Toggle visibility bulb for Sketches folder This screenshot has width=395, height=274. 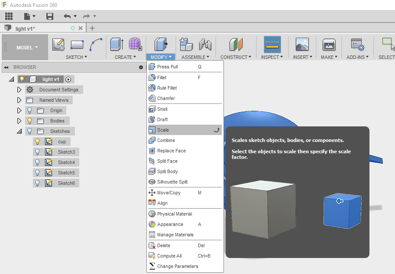[x=29, y=131]
